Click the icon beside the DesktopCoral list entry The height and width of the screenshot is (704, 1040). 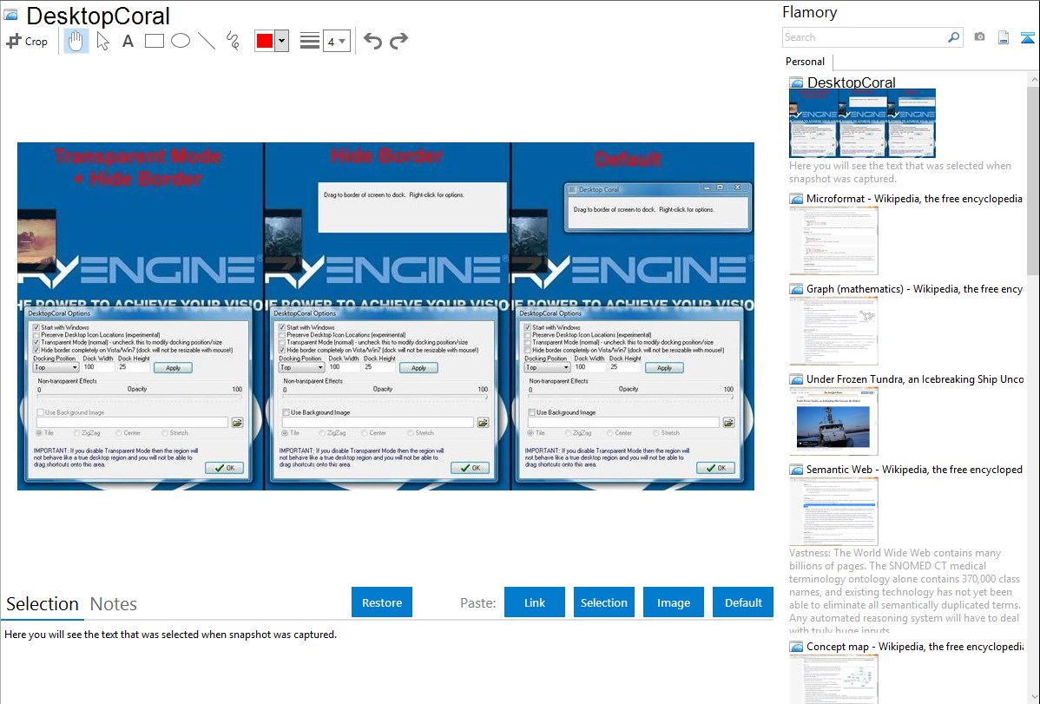pos(796,82)
